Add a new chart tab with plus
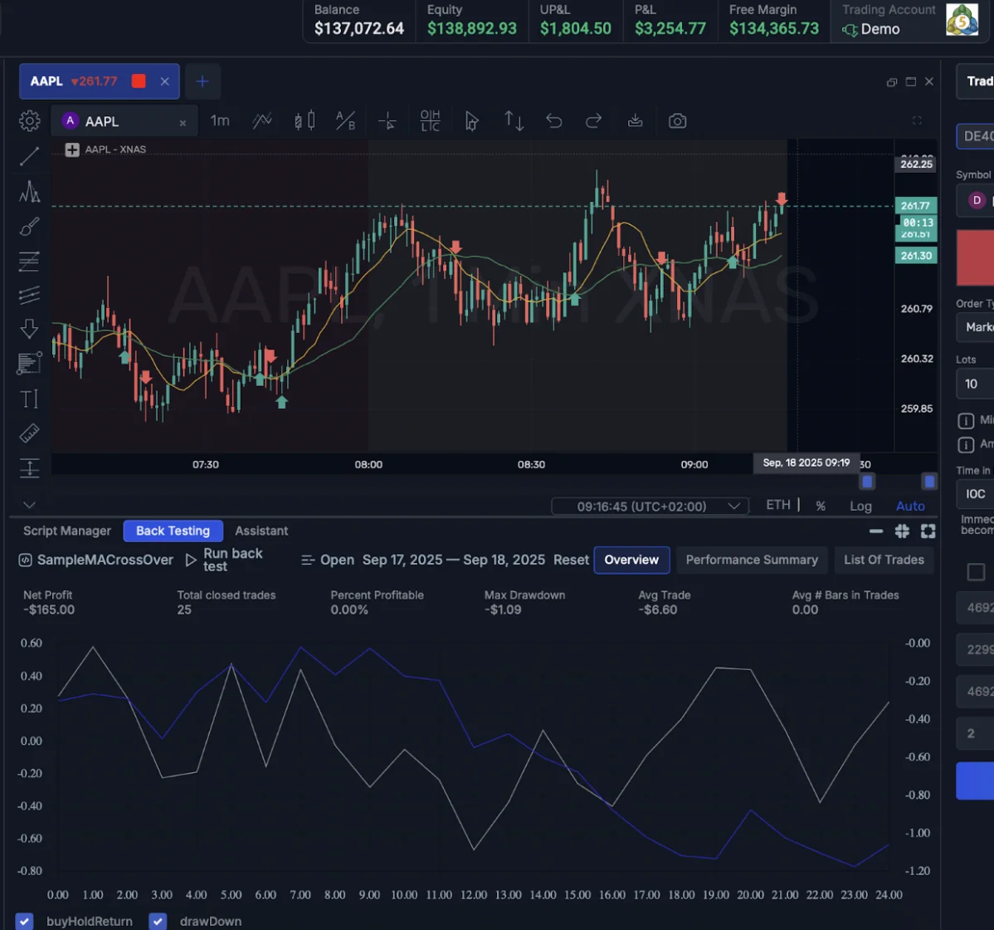994x930 pixels. (202, 81)
